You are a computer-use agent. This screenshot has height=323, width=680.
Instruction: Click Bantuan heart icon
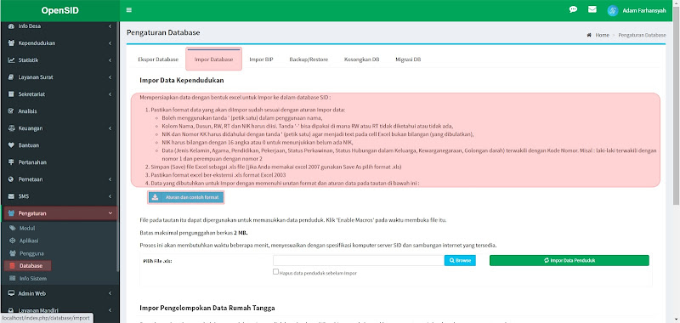(x=11, y=145)
